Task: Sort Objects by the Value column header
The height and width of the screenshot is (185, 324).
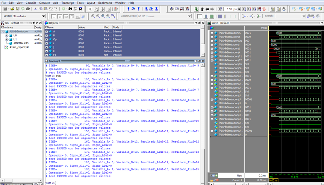Action: [x=91, y=27]
